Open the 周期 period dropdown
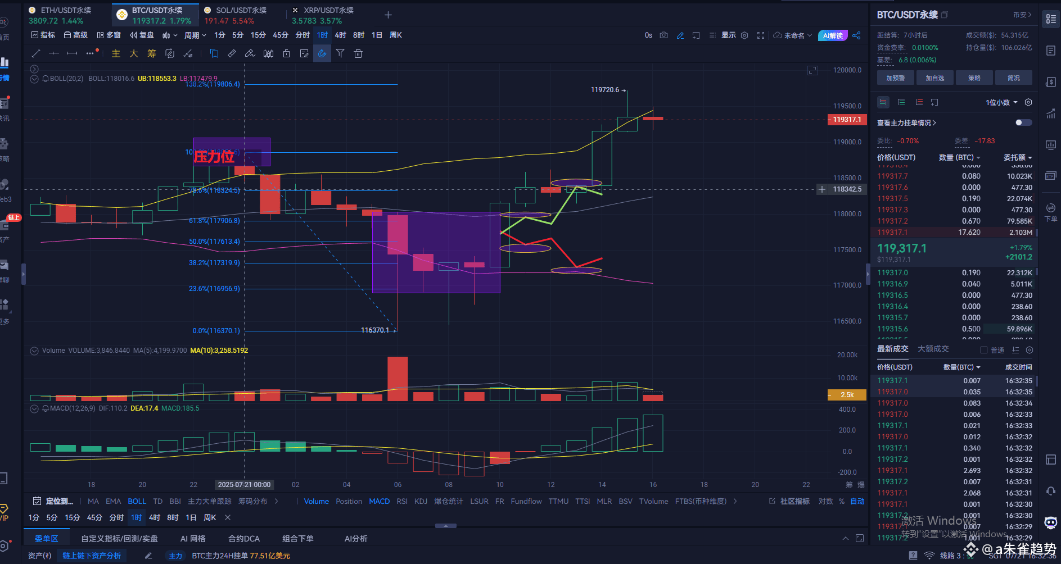The width and height of the screenshot is (1061, 564). tap(195, 35)
